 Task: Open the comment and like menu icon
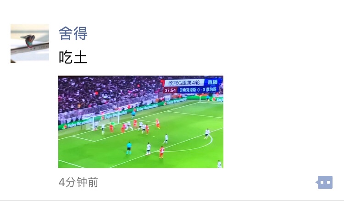click(324, 182)
